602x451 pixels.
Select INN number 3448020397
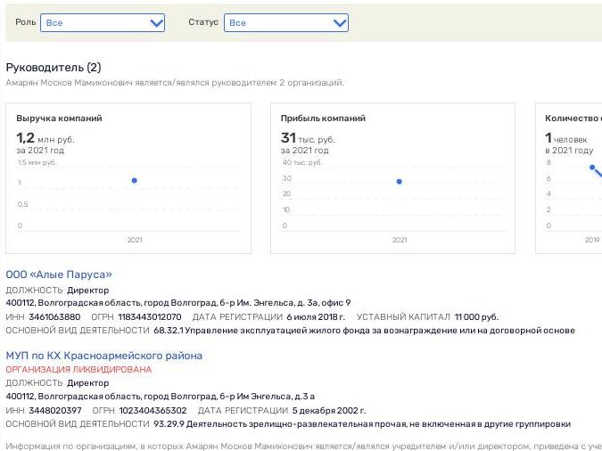55,411
